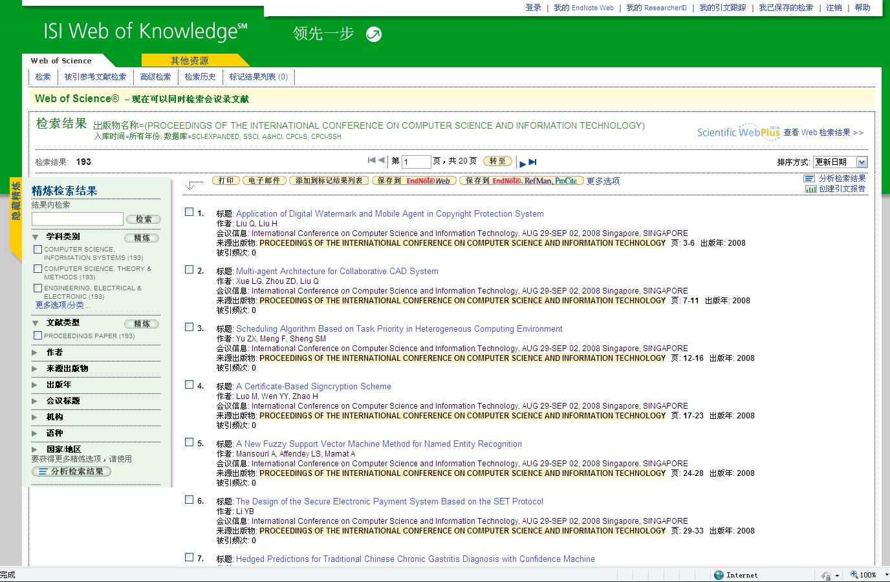Open 登录 link in top bar
Viewport: 890px width, 582px height.
(x=533, y=8)
